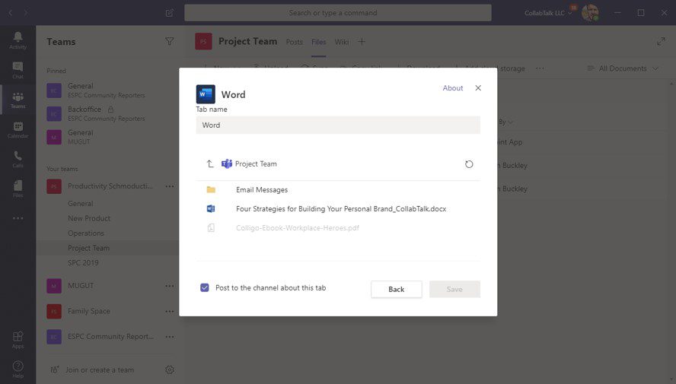
Task: Add a new tab with plus icon
Action: click(362, 41)
